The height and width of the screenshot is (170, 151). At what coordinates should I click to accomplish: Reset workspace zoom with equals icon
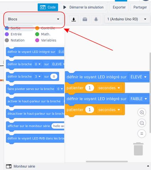coord(142,134)
